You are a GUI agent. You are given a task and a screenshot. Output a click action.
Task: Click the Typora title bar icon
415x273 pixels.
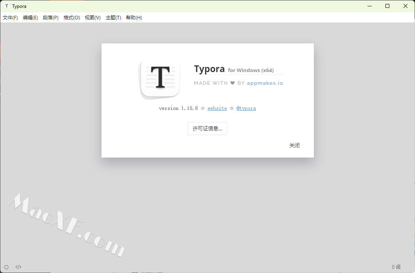coord(7,6)
